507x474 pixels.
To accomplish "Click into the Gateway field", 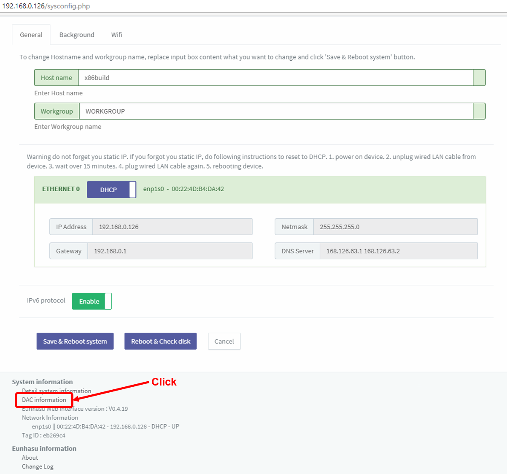I will coord(170,251).
